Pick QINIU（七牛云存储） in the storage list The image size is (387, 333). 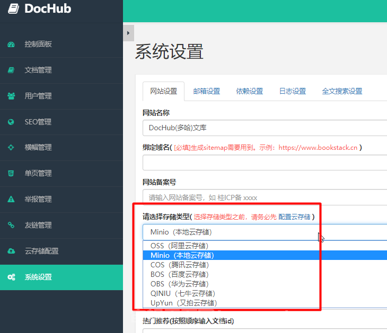tap(182, 293)
